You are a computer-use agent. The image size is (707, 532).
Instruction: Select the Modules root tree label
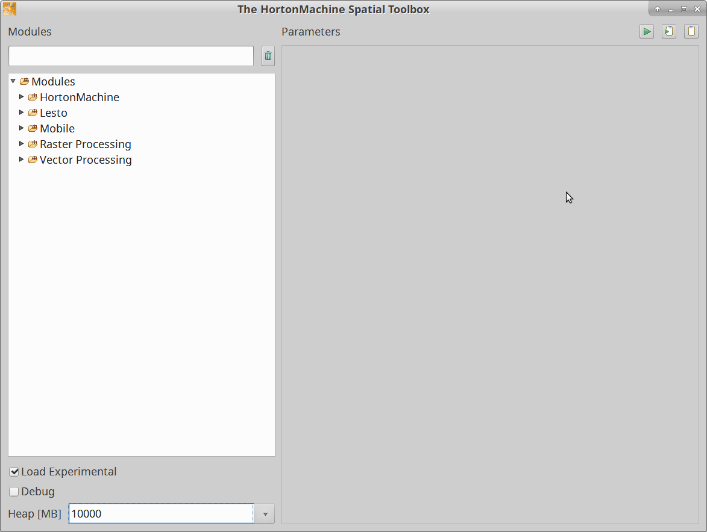click(x=53, y=81)
